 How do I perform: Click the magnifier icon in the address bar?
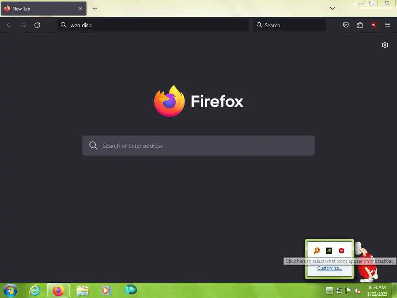(x=64, y=25)
